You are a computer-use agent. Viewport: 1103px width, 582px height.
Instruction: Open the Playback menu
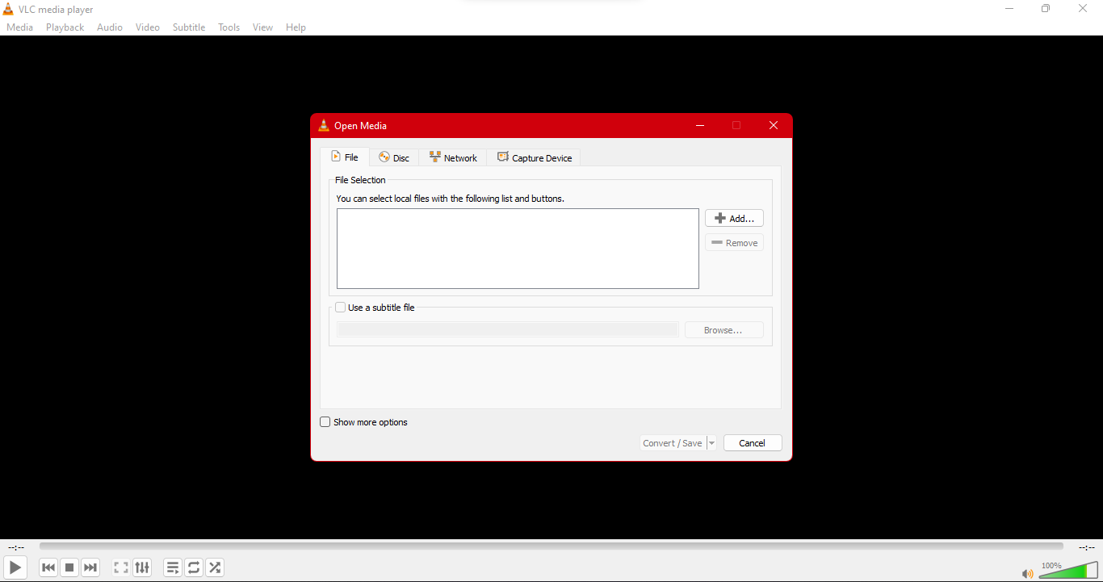65,27
